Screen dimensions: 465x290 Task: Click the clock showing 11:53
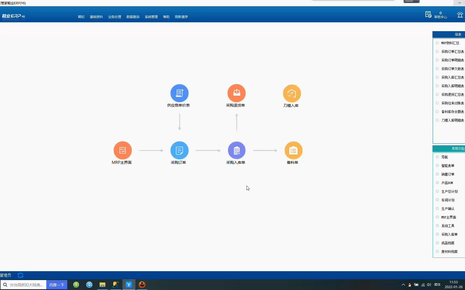pyautogui.click(x=453, y=282)
